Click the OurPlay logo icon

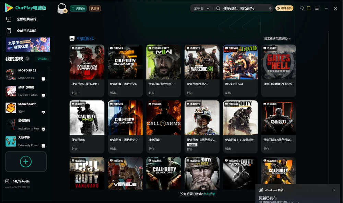(x=9, y=8)
